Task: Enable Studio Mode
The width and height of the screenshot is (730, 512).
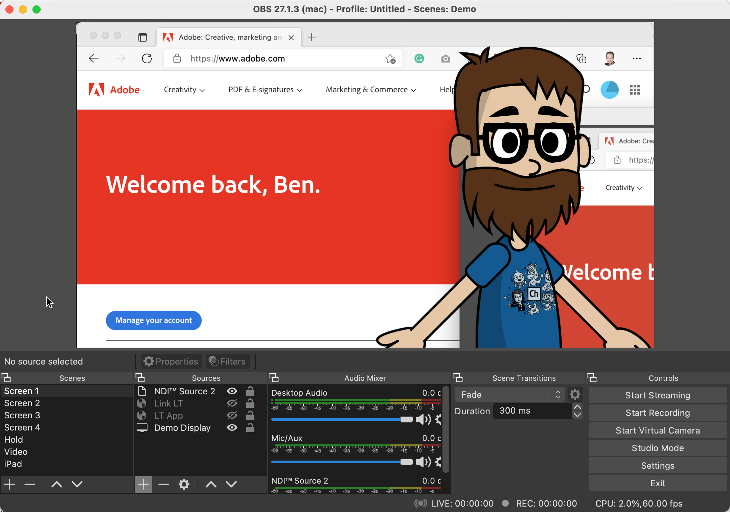Action: click(657, 448)
